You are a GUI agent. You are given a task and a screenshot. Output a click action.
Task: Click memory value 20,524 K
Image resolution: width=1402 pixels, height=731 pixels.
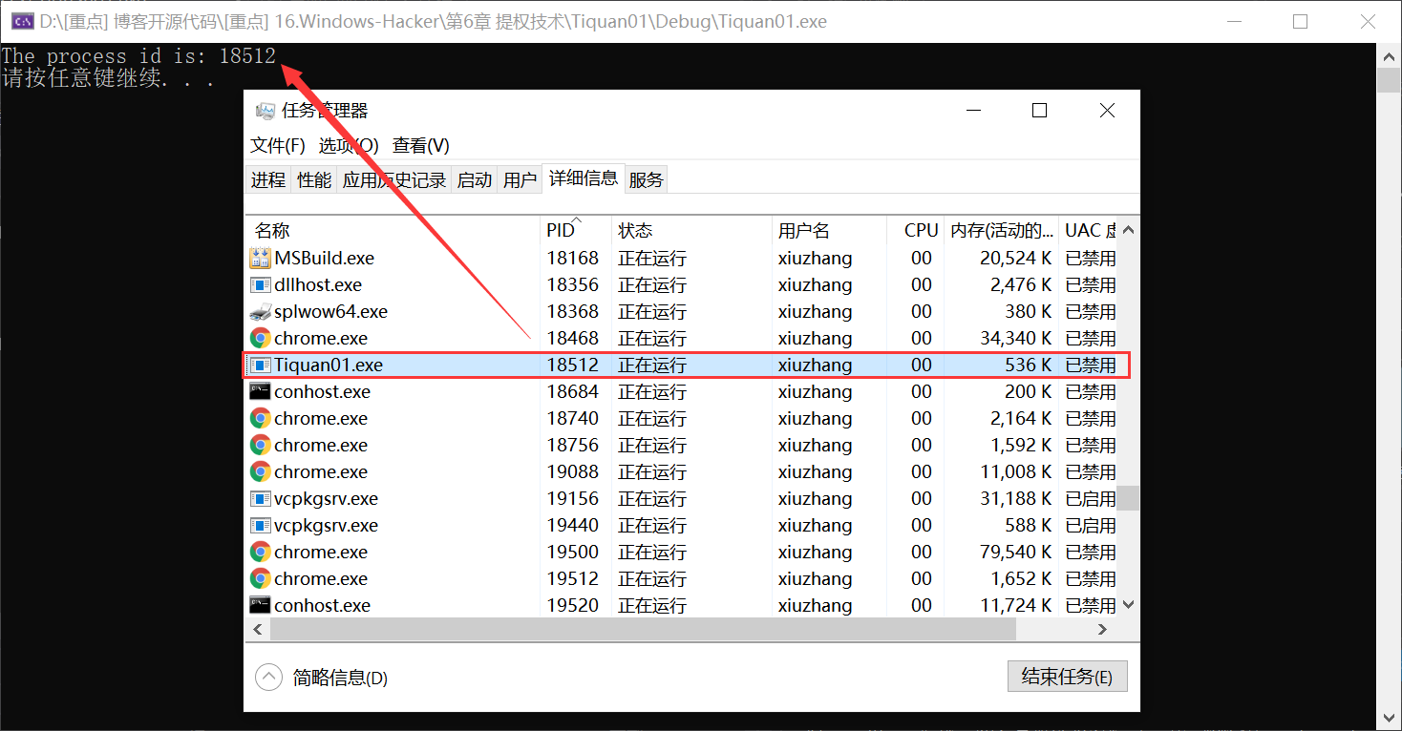click(x=1016, y=258)
